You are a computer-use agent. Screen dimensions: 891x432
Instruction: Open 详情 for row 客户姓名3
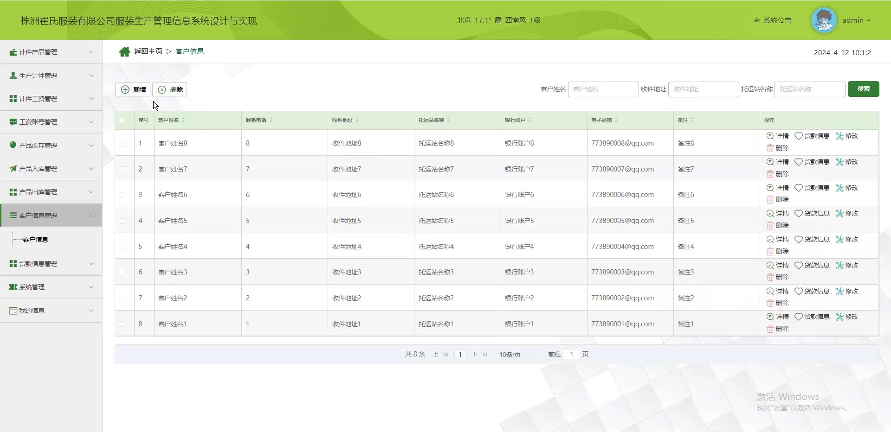coord(777,265)
